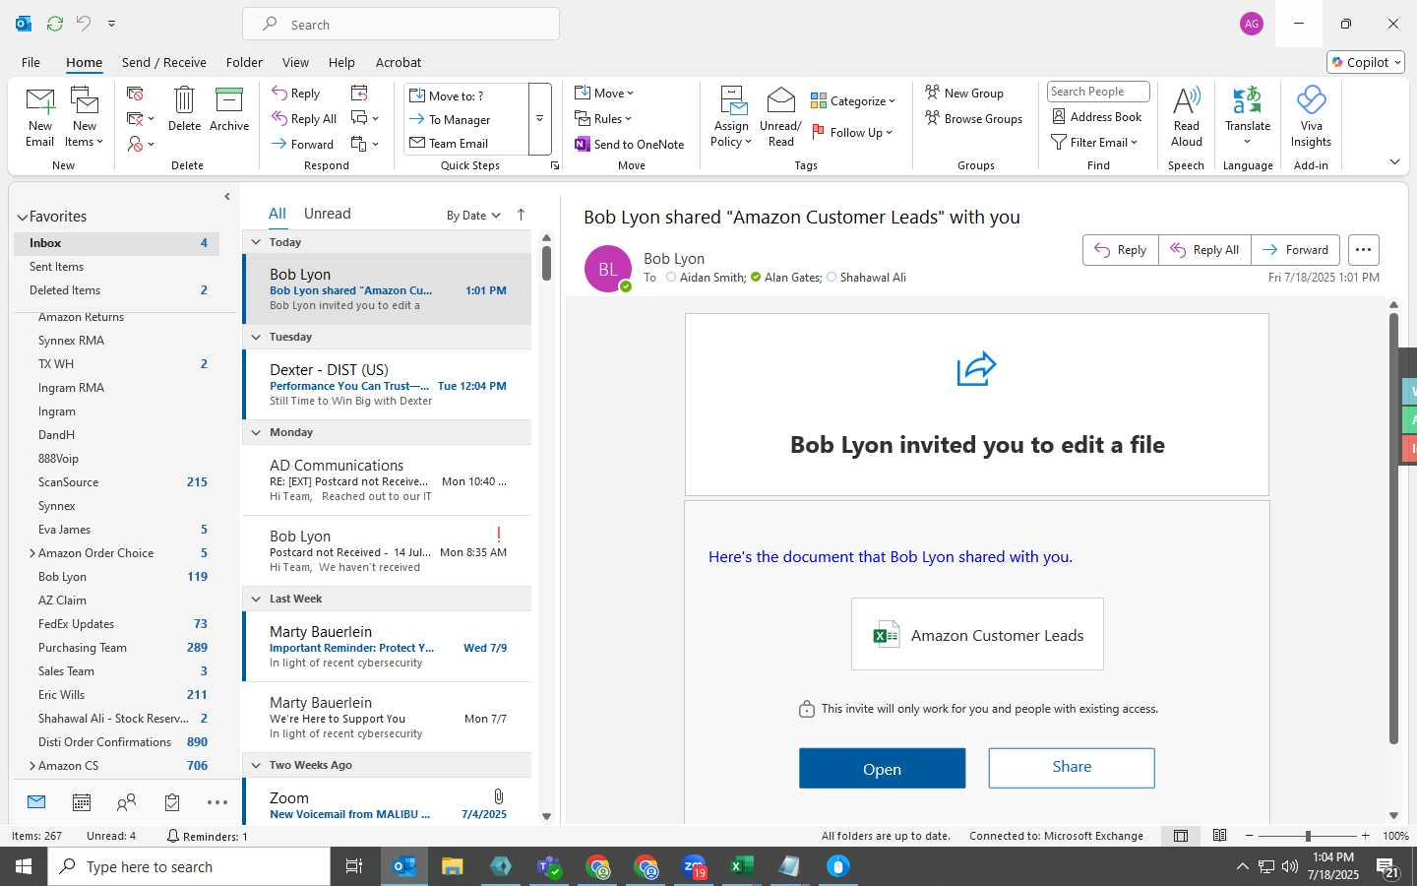Open the View tab
This screenshot has width=1417, height=886.
point(295,62)
